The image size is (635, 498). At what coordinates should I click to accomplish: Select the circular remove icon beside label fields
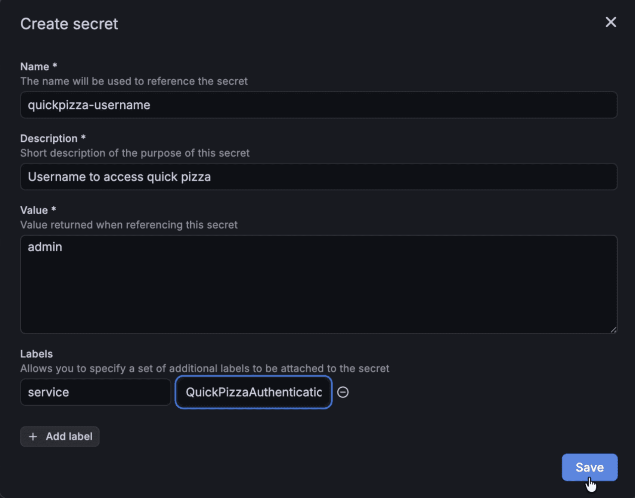(x=343, y=392)
